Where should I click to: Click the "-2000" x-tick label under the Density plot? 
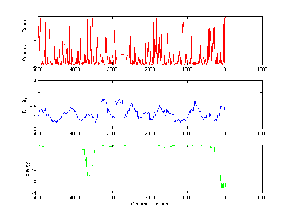pyautogui.click(x=150, y=133)
